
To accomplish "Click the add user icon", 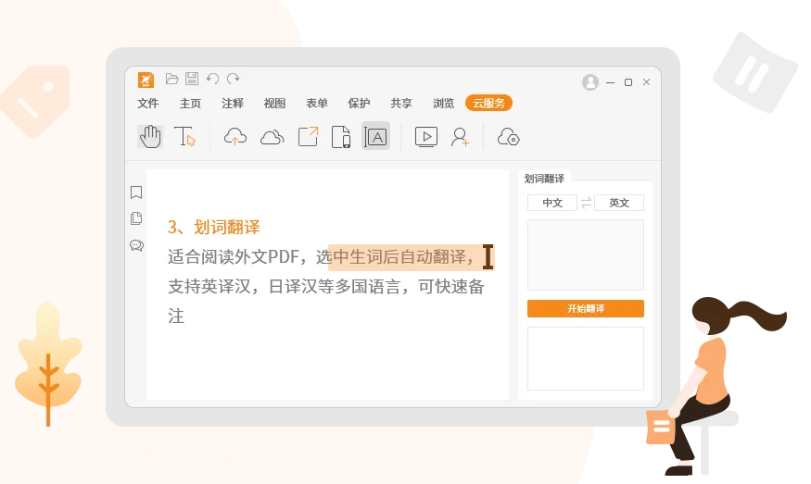I will click(x=460, y=137).
